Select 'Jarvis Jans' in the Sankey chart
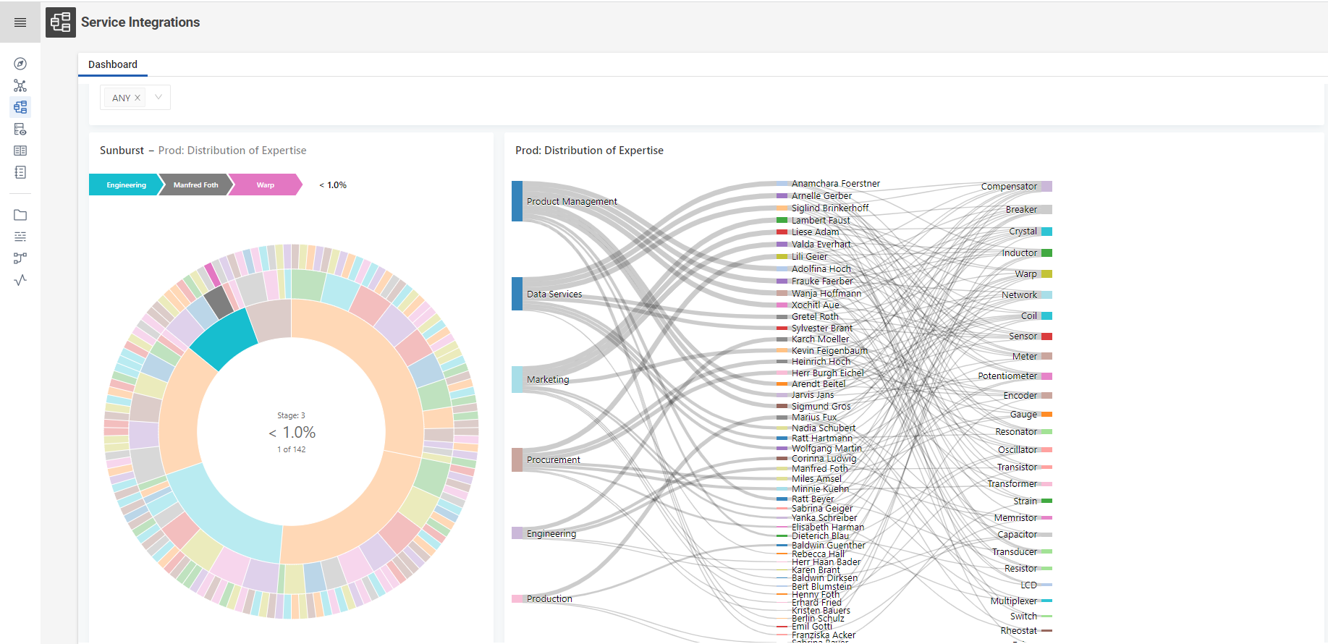1328x644 pixels. 813,394
